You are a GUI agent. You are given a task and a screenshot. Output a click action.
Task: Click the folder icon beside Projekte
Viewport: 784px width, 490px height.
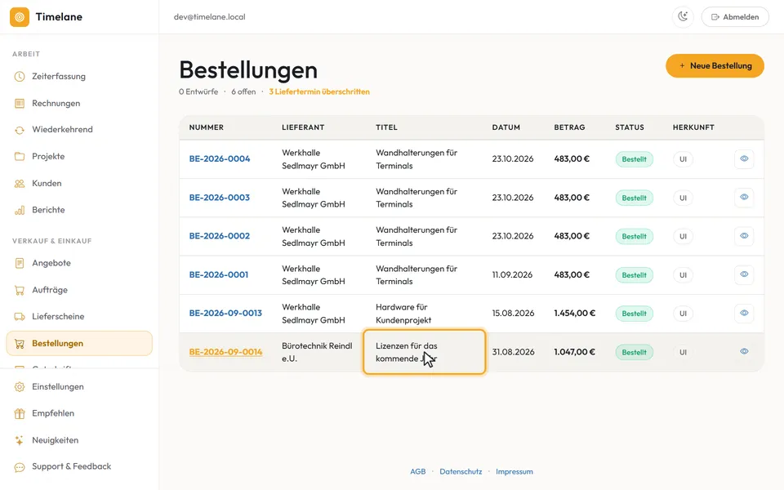point(20,157)
